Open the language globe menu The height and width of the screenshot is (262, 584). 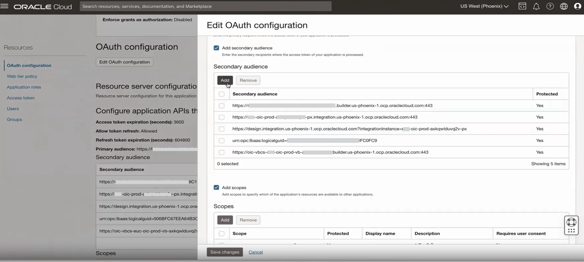tap(564, 6)
